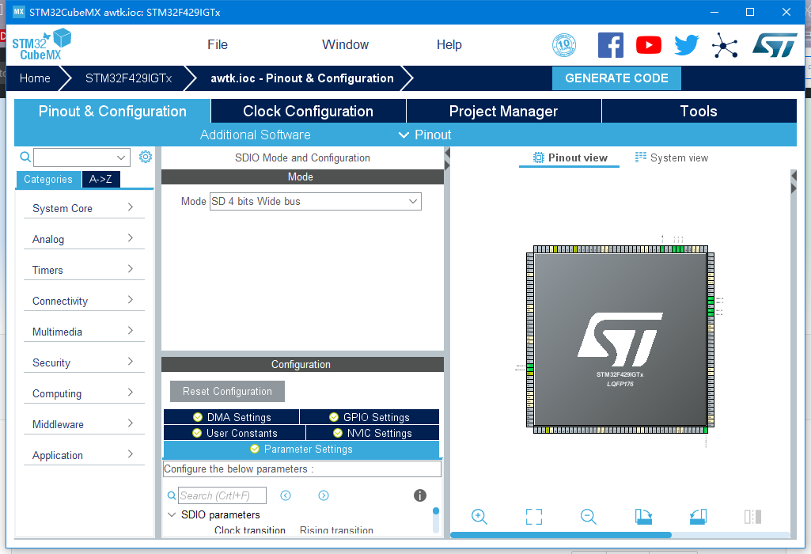Go to Home breadcrumb
Screen dimensions: 811x554
(35, 78)
